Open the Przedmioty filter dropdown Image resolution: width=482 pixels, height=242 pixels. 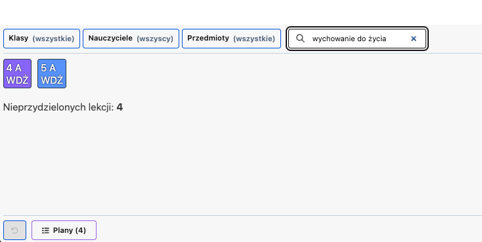(x=231, y=39)
